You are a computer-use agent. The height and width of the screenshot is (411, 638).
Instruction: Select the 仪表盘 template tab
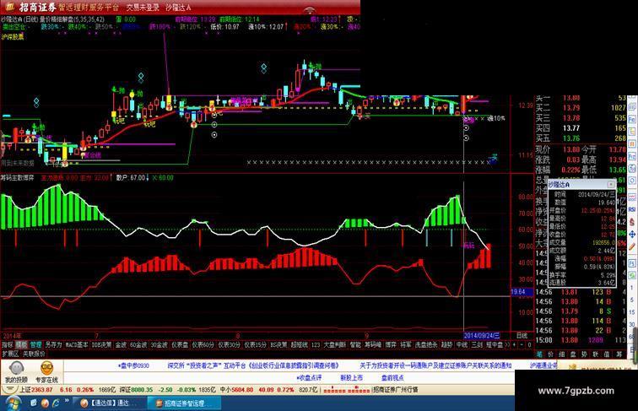[180, 344]
